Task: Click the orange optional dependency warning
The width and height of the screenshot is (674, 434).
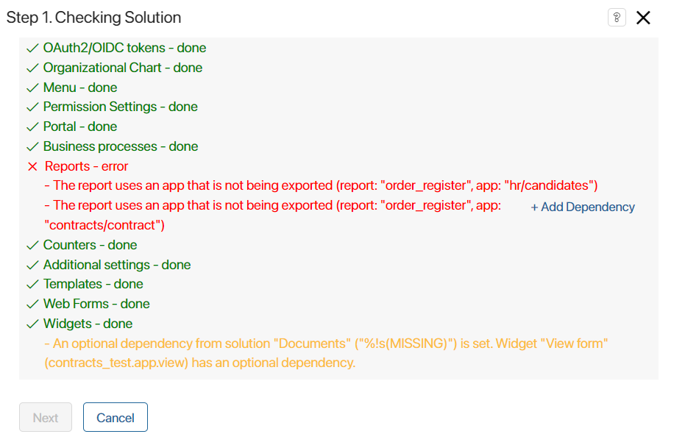Action: click(326, 353)
